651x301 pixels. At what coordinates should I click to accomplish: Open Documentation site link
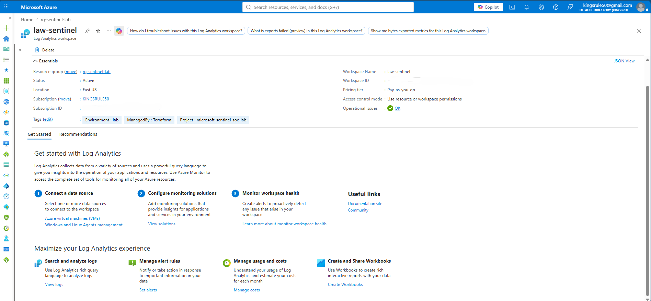pos(365,204)
